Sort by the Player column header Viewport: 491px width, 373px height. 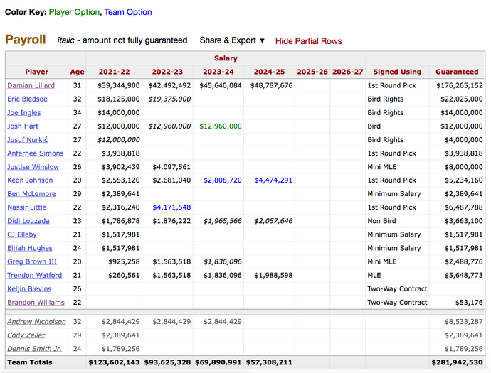tap(36, 72)
